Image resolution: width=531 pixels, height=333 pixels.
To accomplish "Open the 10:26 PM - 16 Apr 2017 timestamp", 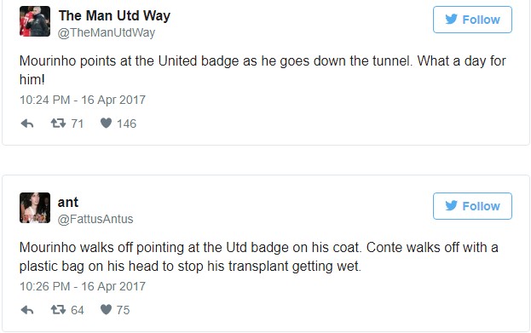I will 83,286.
